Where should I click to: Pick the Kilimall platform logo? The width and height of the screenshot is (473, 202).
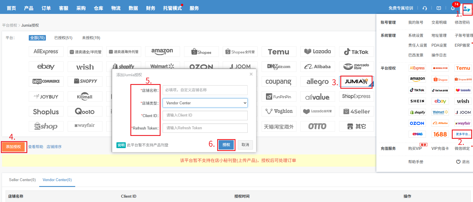85,97
